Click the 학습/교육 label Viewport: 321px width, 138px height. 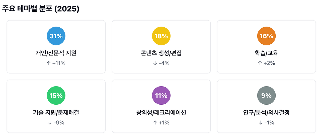pyautogui.click(x=266, y=53)
